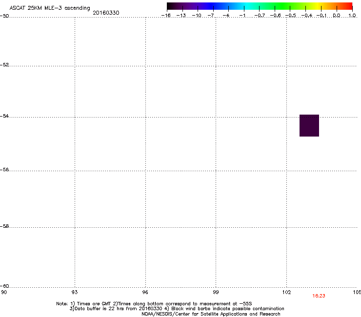Click the longitude label 90
This screenshot has width=361, height=317.
point(4,292)
